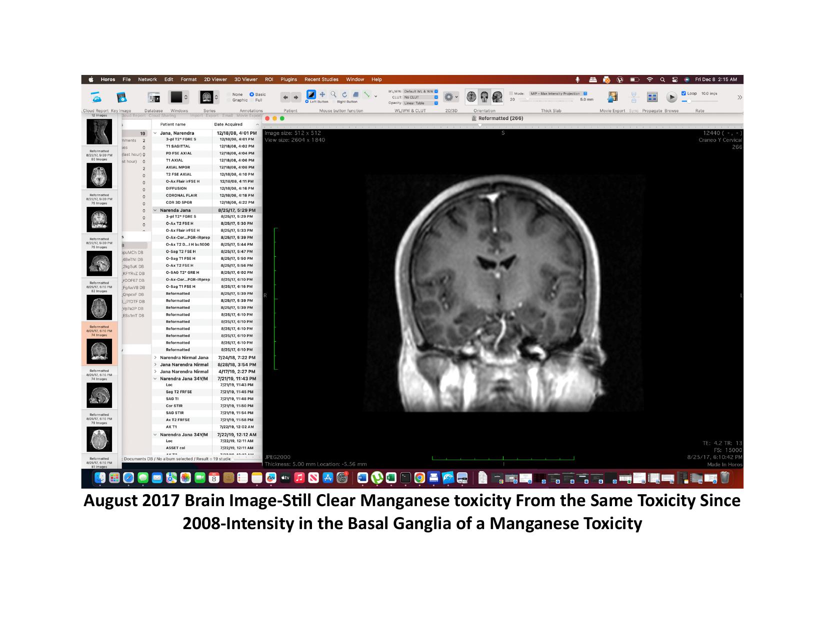Click the Movie Export icon
The height and width of the screenshot is (637, 825).
click(612, 97)
